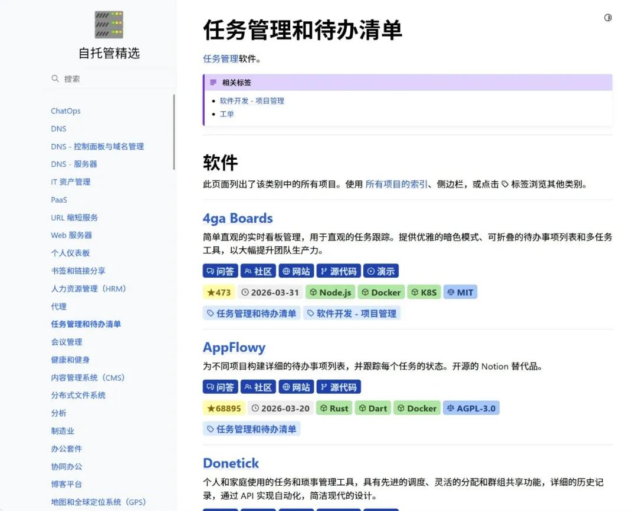
Task: Visit 4ga Boards 网站 button
Action: (x=296, y=271)
